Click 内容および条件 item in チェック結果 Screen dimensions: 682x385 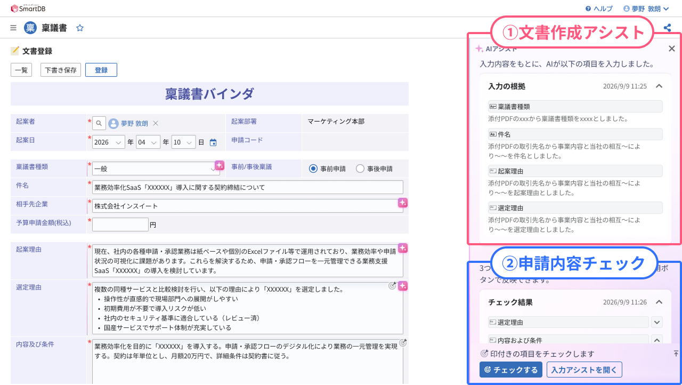click(568, 340)
